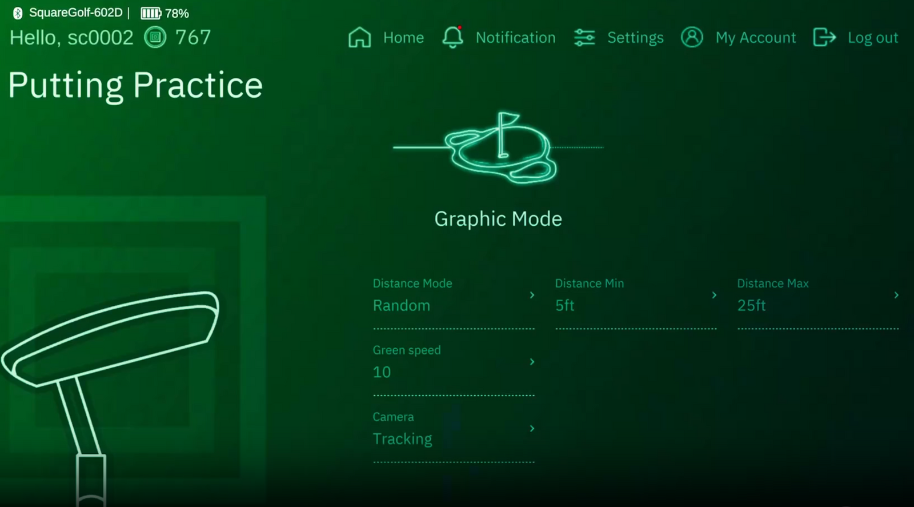Expand the Camera option chevron
The width and height of the screenshot is (914, 507).
pos(532,429)
